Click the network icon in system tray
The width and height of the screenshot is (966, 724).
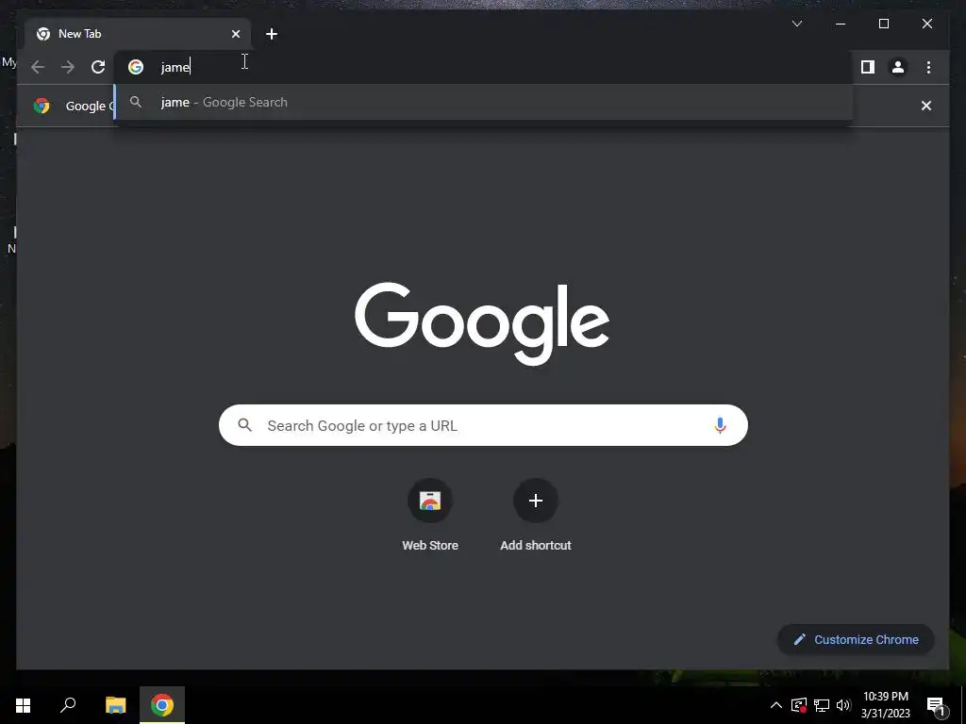click(x=822, y=705)
